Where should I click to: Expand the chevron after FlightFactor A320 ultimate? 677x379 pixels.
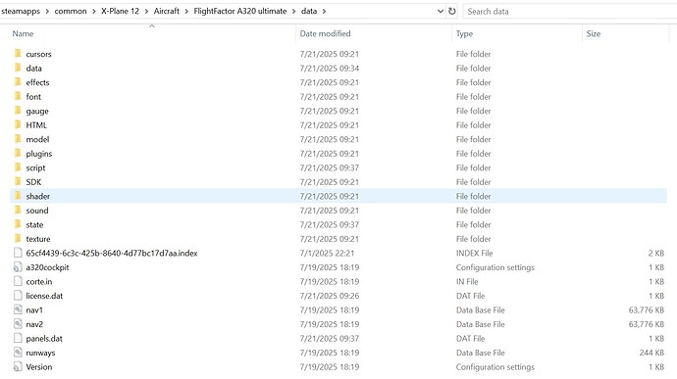(x=293, y=11)
